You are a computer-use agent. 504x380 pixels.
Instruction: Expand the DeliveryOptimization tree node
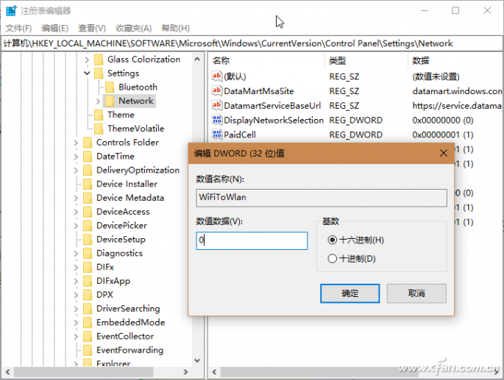(x=76, y=171)
